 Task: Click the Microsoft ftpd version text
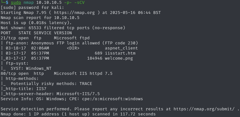point(72,38)
